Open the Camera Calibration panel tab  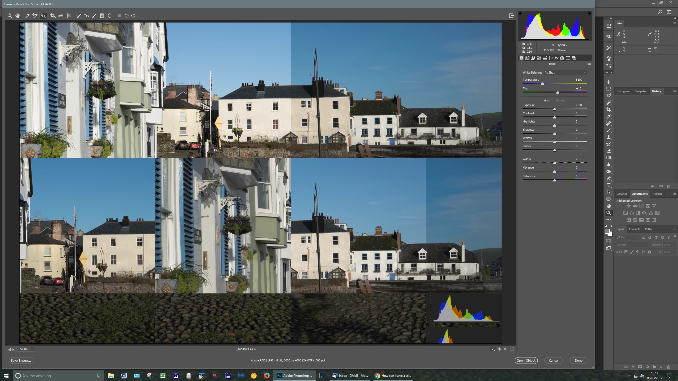pyautogui.click(x=562, y=58)
